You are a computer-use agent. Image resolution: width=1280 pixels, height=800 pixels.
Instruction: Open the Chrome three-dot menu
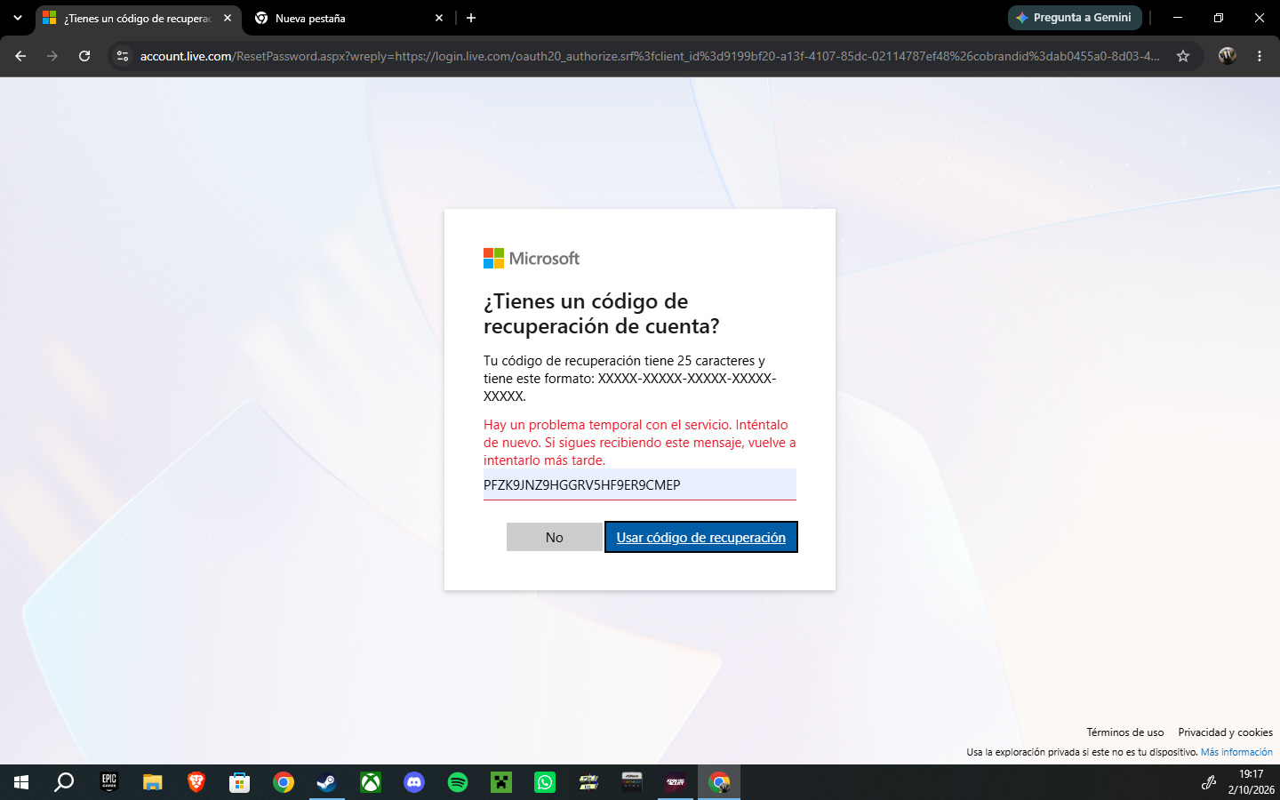pyautogui.click(x=1260, y=56)
